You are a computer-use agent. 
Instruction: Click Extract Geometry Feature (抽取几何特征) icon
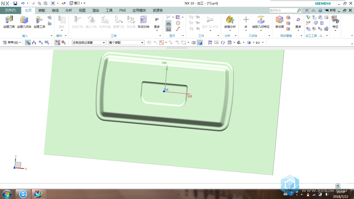point(261,20)
